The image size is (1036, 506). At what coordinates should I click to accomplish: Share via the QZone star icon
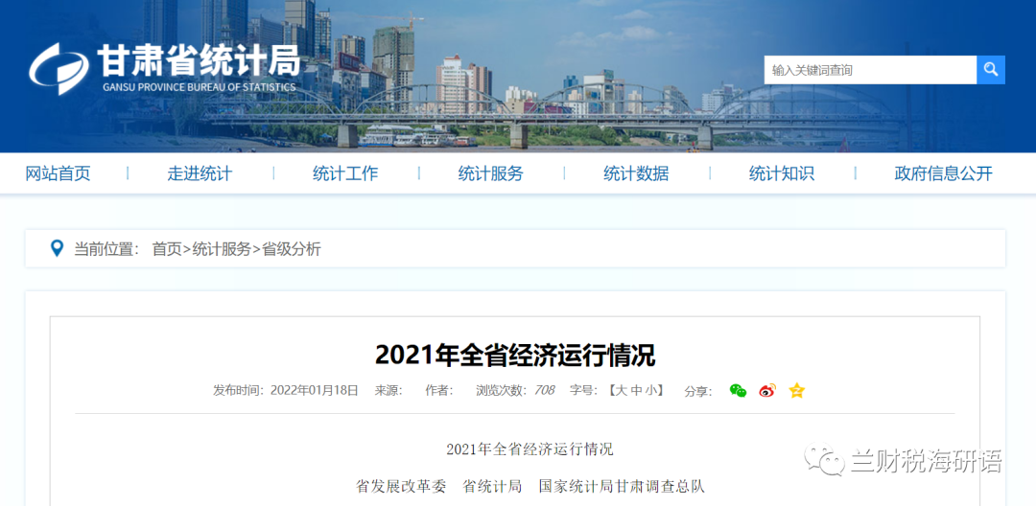pos(797,391)
